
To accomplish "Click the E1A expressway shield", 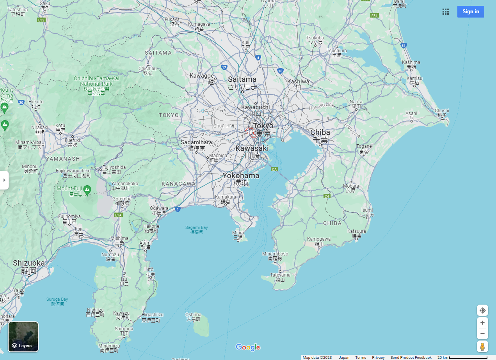I will pos(119,215).
